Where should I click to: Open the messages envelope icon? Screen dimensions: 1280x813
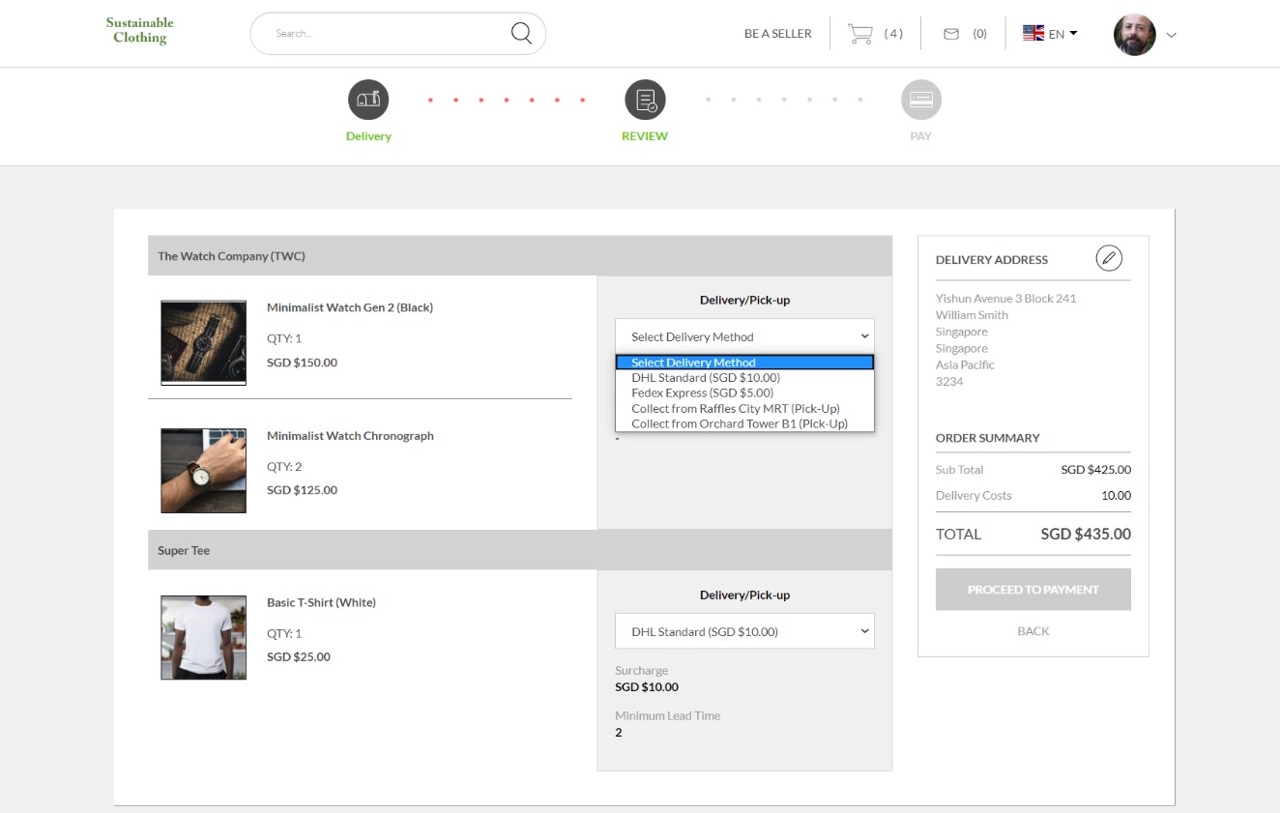coord(951,34)
